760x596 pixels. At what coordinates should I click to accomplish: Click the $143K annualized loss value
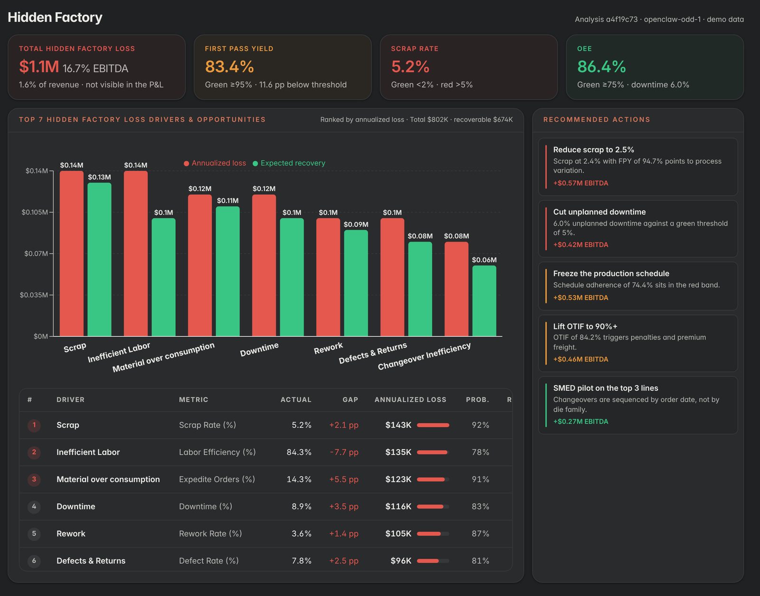(399, 425)
